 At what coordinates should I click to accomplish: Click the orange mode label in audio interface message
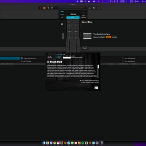coord(108,37)
